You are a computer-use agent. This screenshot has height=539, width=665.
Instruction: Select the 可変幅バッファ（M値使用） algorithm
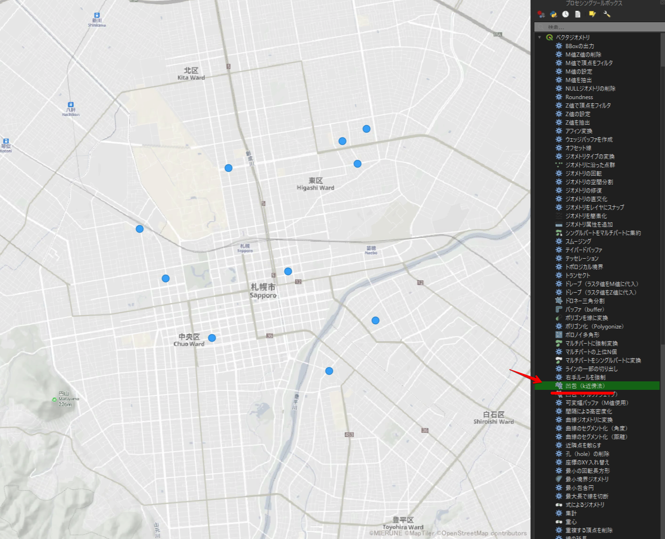coord(597,403)
